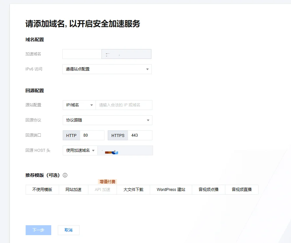The image size is (291, 243).
Task: Click the domain suffix box beside 加速域名
Action: point(126,54)
